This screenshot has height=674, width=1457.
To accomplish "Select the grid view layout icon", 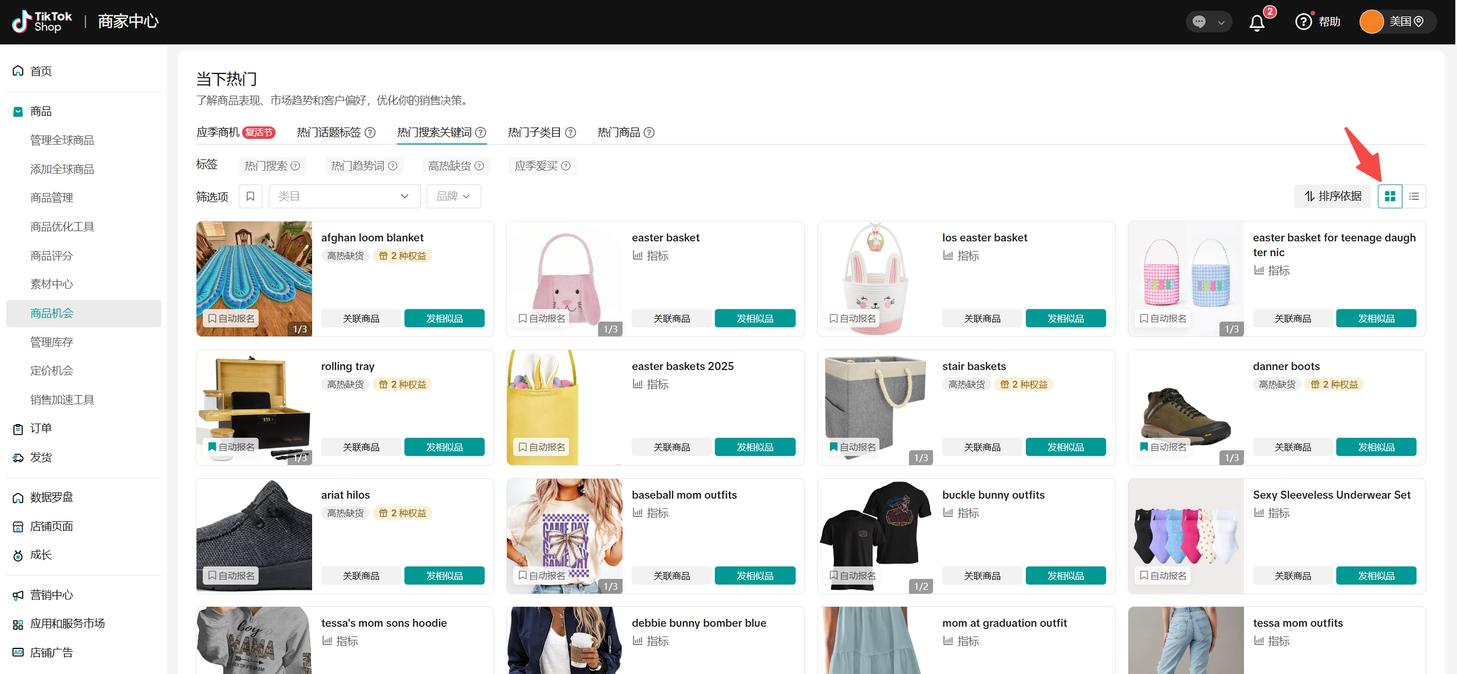I will (1390, 196).
